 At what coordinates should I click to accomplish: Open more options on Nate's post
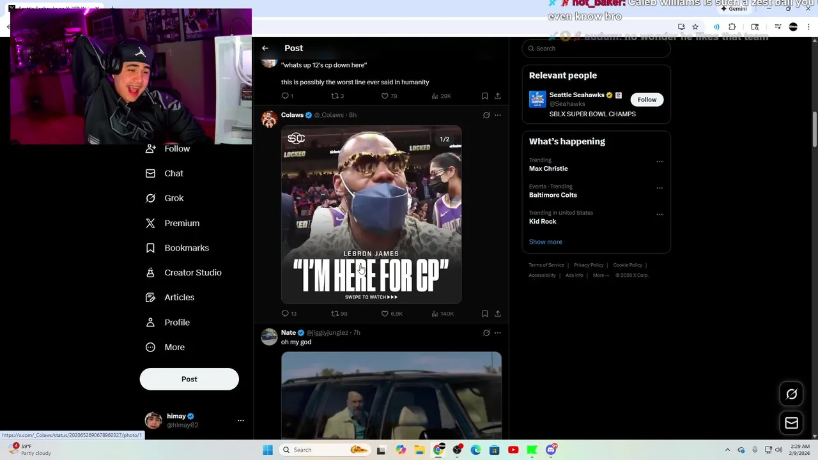[498, 333]
